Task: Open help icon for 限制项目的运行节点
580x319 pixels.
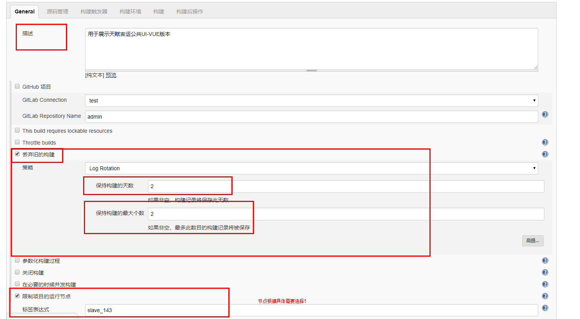Action: click(545, 296)
